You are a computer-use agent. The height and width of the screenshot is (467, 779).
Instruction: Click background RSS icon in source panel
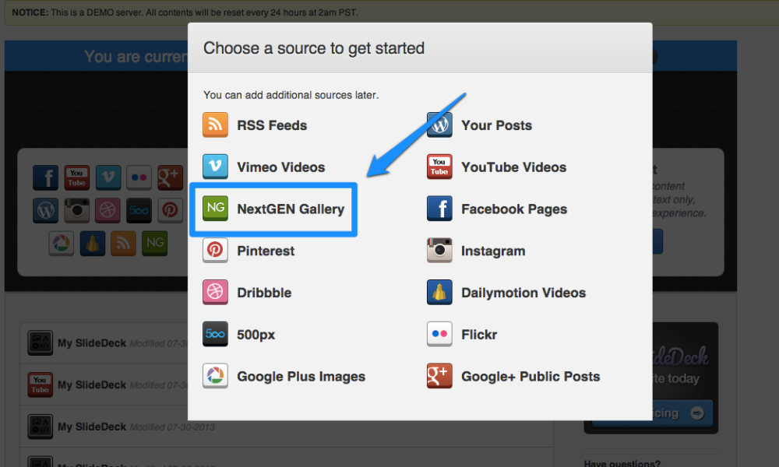(123, 243)
